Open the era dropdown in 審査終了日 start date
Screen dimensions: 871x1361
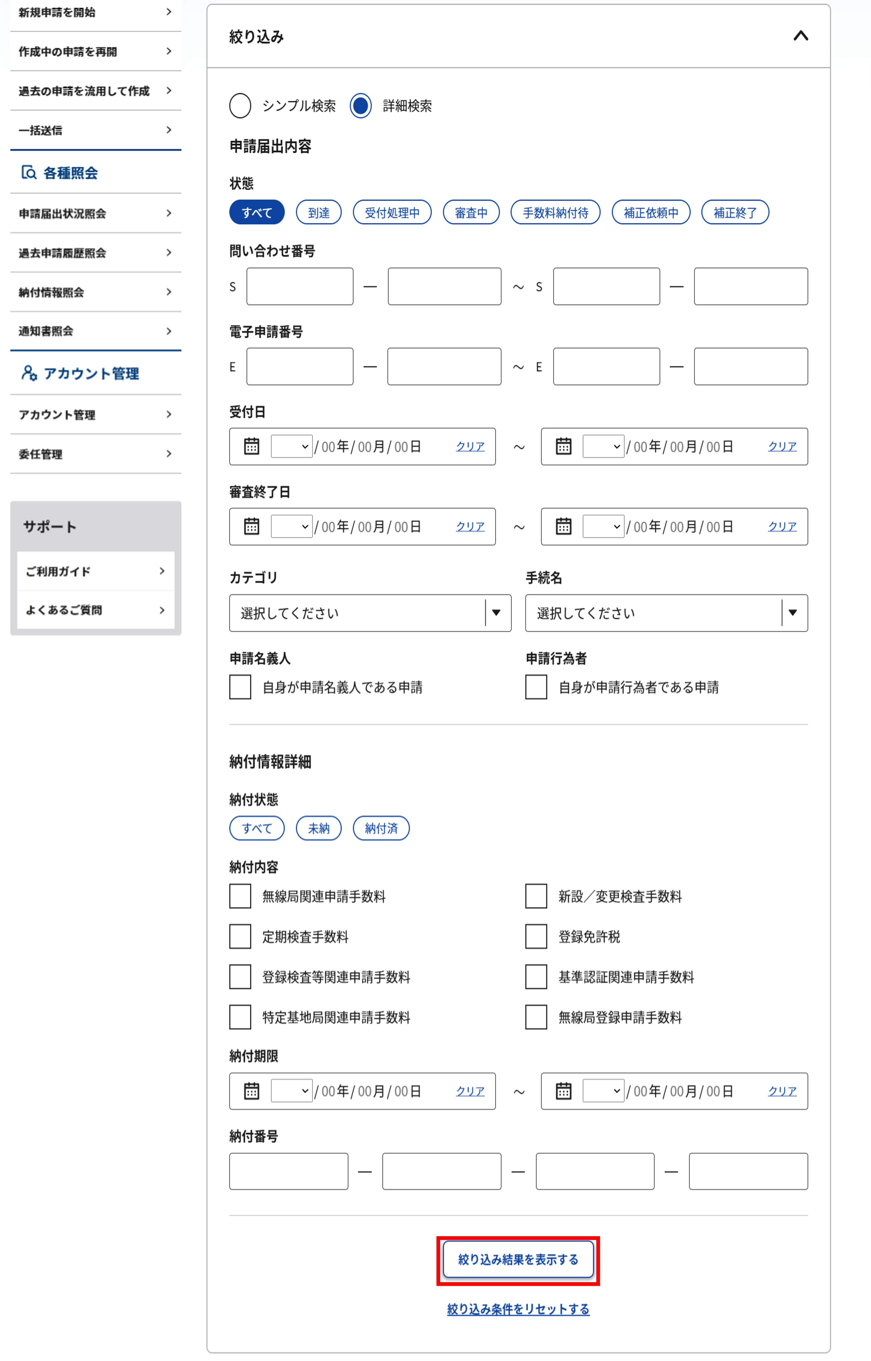click(x=291, y=527)
